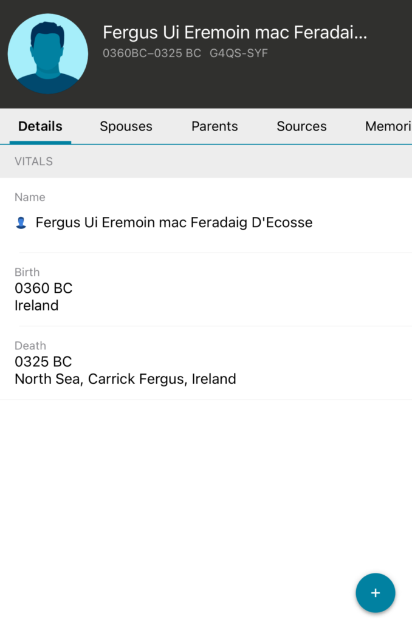Go to the Parents tab
The image size is (412, 622).
tap(215, 126)
